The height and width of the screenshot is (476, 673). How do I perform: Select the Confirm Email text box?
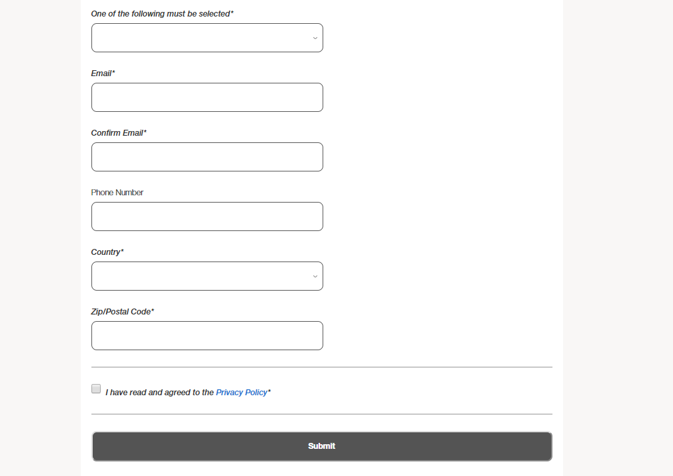click(207, 156)
